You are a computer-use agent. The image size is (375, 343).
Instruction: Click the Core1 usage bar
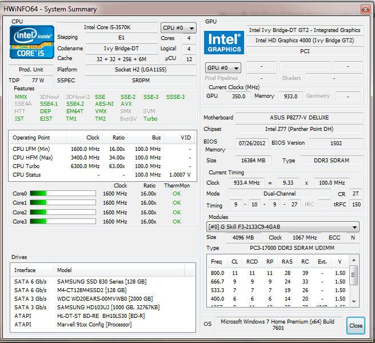pyautogui.click(x=63, y=202)
